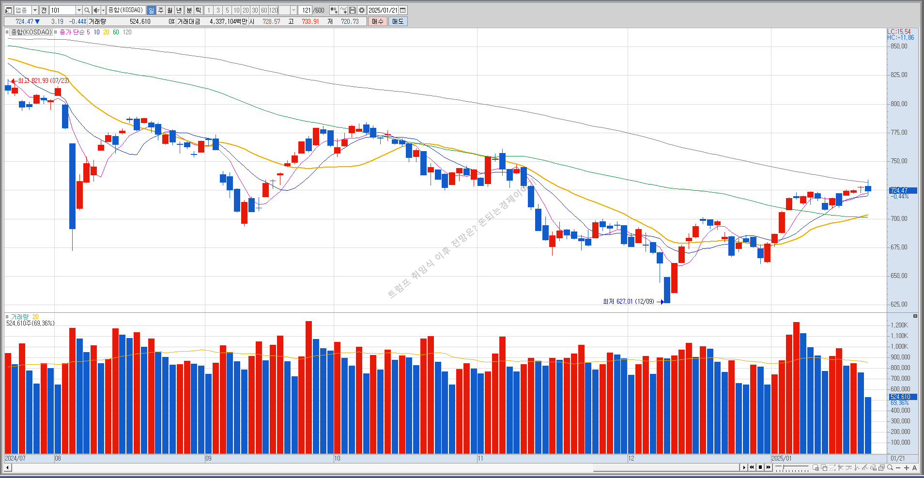Click the bottom magnifier zoom icon
The image size is (924, 478).
pyautogui.click(x=890, y=467)
